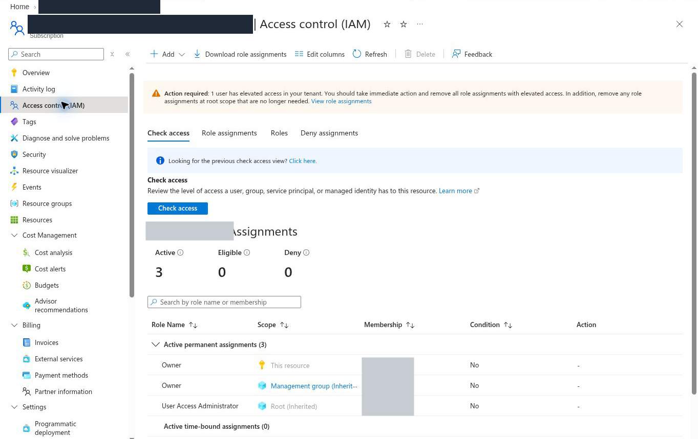The height and width of the screenshot is (439, 698).
Task: Click Search by role name field
Action: [224, 302]
